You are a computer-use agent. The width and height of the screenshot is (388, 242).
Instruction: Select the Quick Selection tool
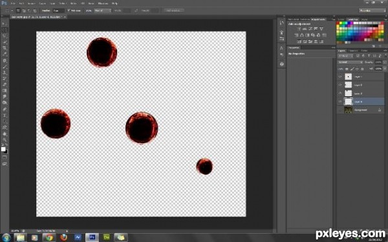point(5,42)
